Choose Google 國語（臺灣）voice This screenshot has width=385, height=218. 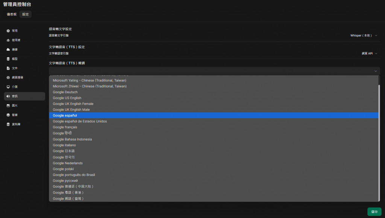click(214, 198)
